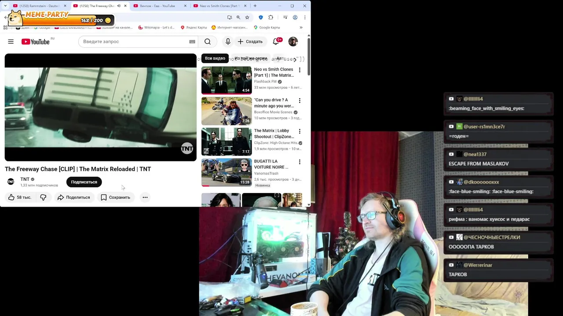
Task: Open the browser profile icon
Action: (295, 18)
